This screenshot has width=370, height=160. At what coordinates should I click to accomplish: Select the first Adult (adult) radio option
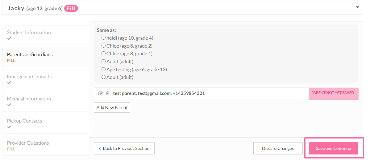coord(104,61)
